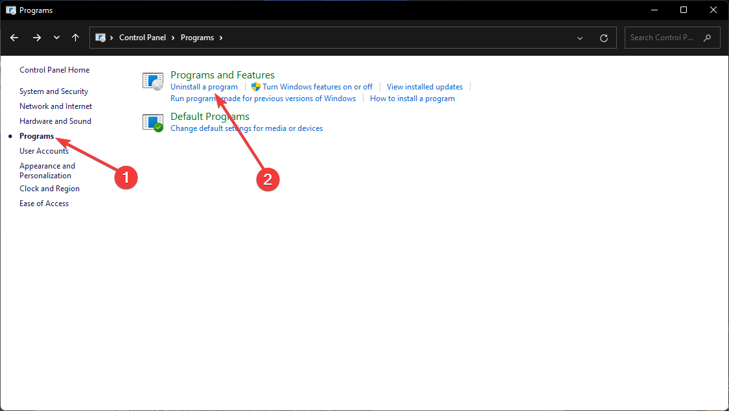Click the Control Panel icon in address bar
729x411 pixels.
tap(100, 38)
